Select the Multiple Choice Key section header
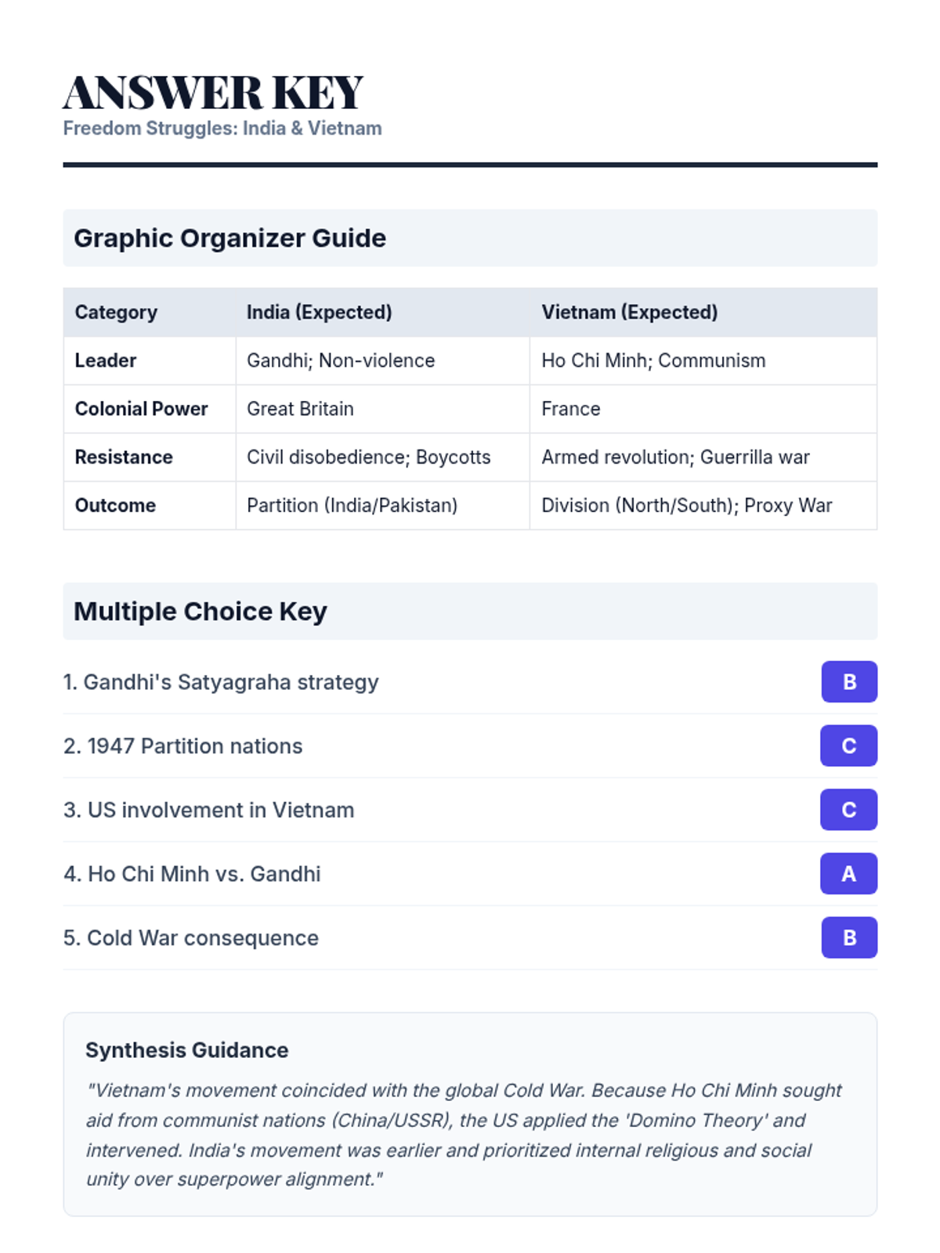940x1253 pixels. [201, 612]
